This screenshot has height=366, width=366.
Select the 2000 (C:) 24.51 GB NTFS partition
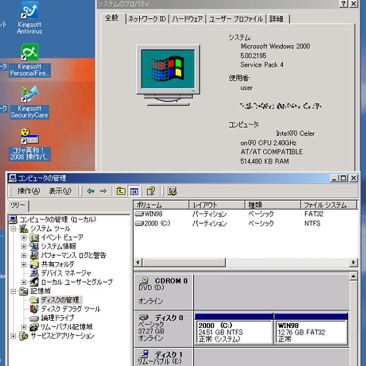tap(234, 329)
